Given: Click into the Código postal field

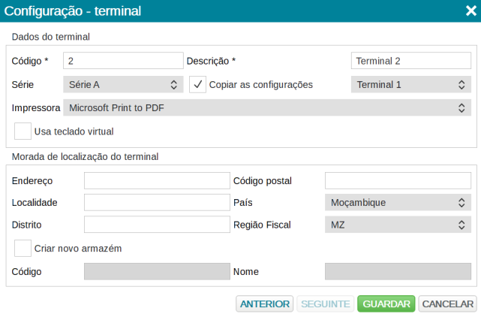Looking at the screenshot, I should tap(398, 180).
